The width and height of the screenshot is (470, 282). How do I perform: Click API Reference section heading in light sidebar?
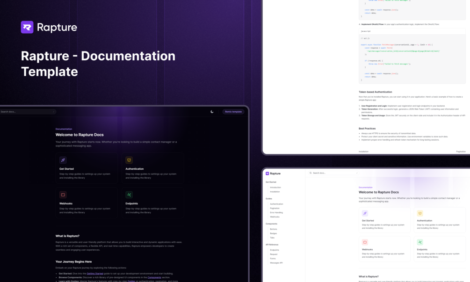pos(272,245)
